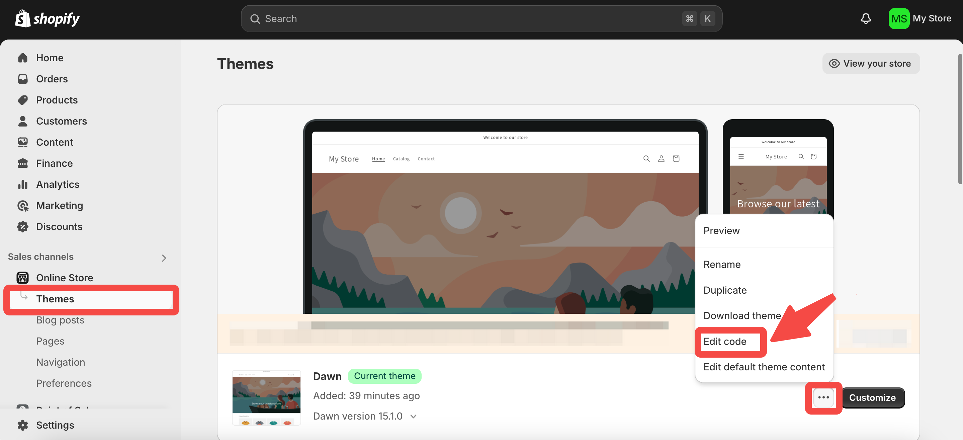Click the Dawn theme thumbnail
The width and height of the screenshot is (963, 440).
266,397
